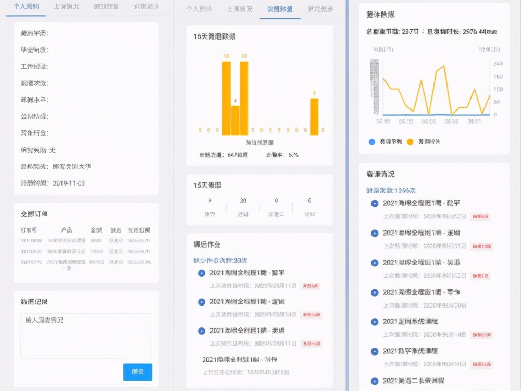
Task: Click the blue bullet beside 海绵全程班1期 · 逻辑 homework
Action: tap(202, 302)
